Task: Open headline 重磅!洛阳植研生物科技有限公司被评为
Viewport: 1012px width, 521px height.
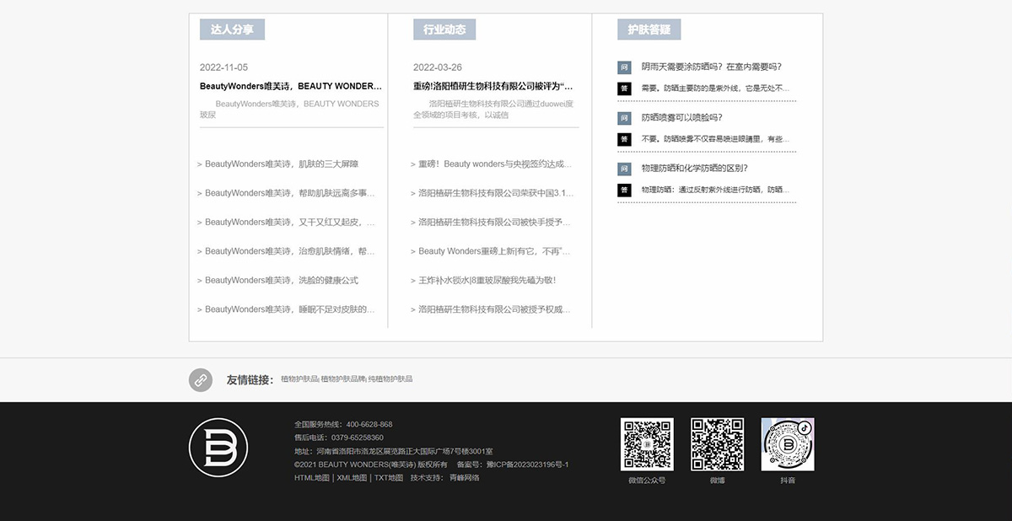Action: [493, 86]
